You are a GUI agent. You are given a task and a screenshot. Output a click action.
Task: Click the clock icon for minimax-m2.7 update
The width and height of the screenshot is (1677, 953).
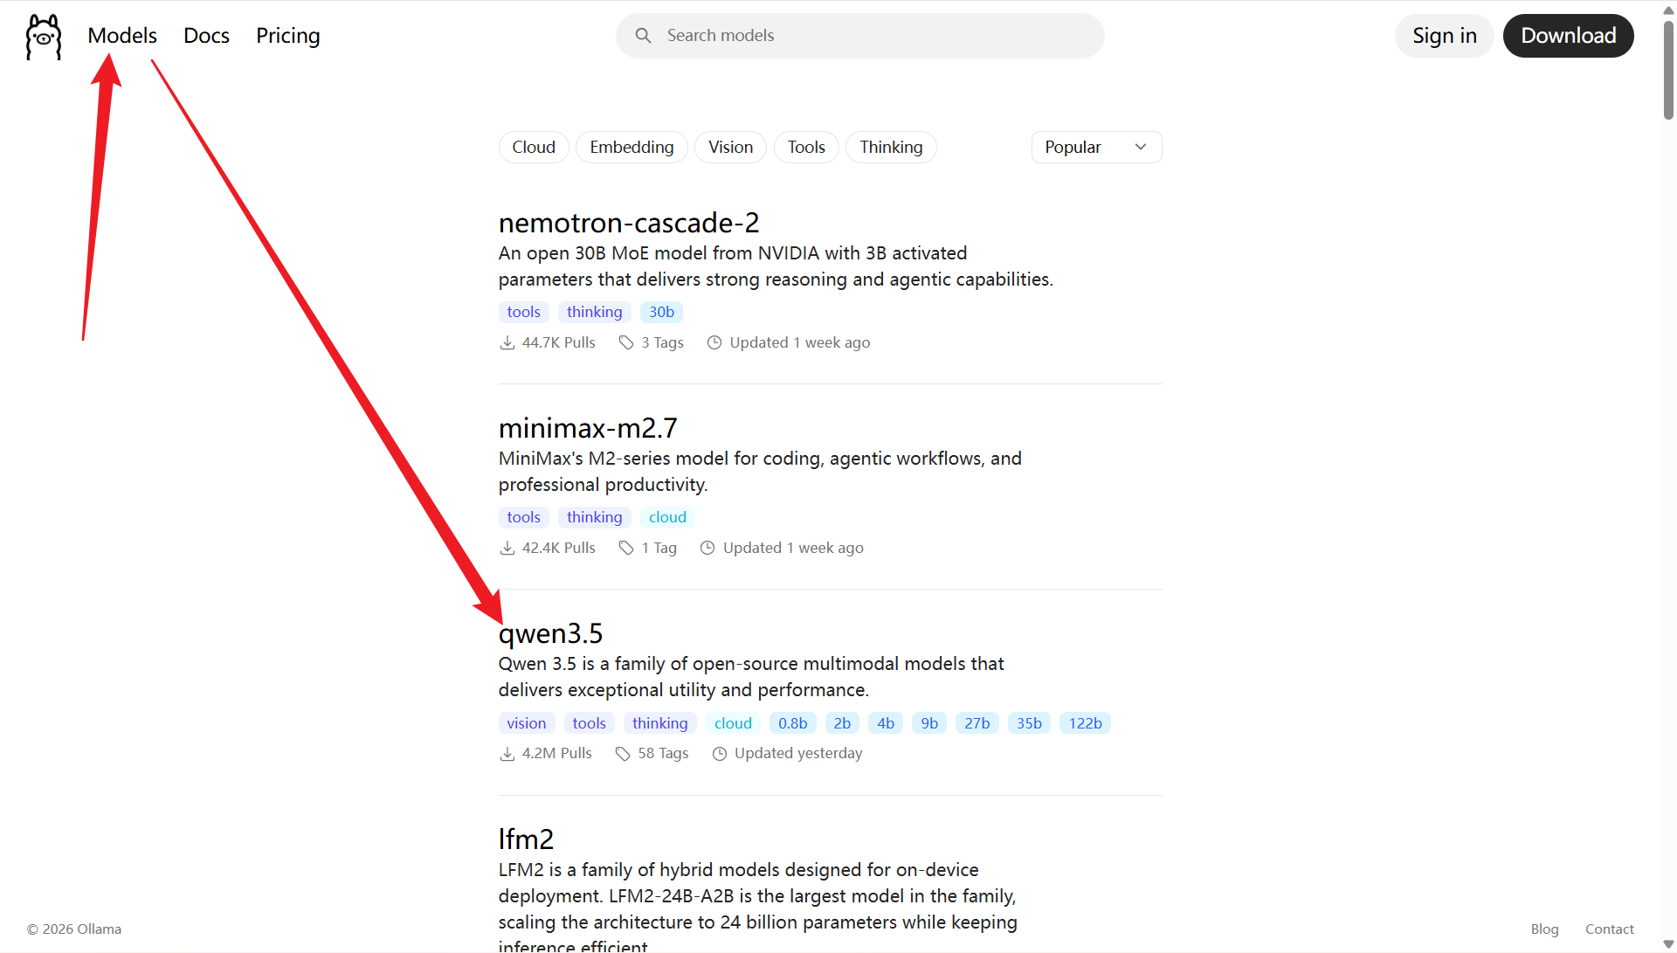coord(707,548)
